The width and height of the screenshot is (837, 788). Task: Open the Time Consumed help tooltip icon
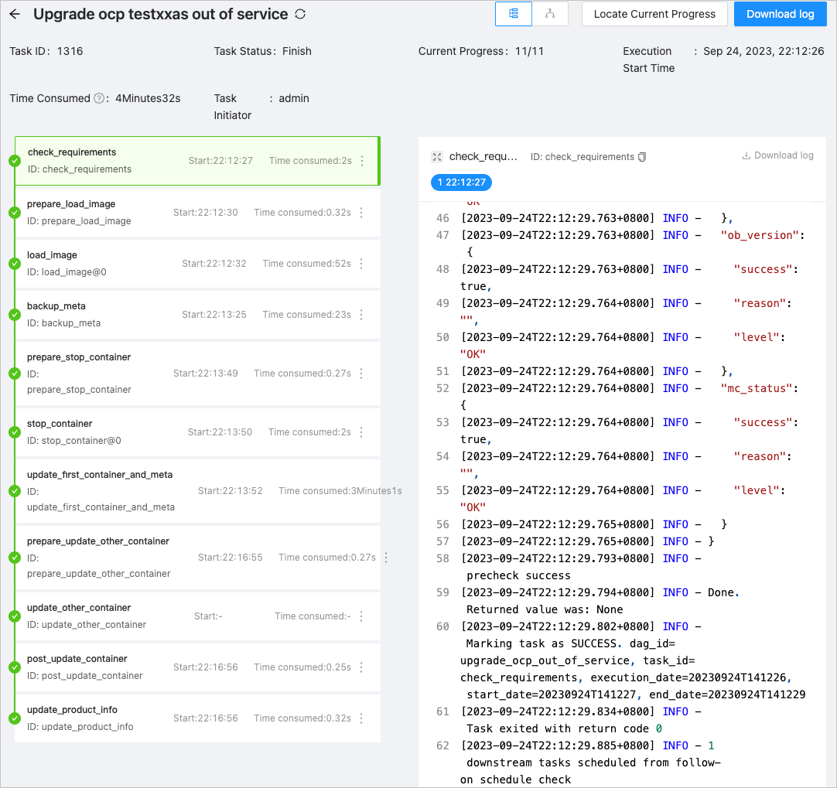pos(99,98)
